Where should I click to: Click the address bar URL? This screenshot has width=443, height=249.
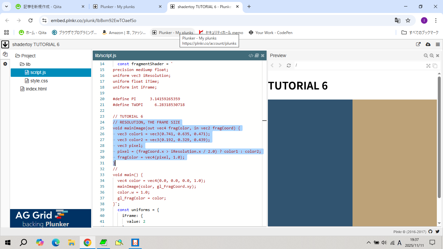click(93, 20)
